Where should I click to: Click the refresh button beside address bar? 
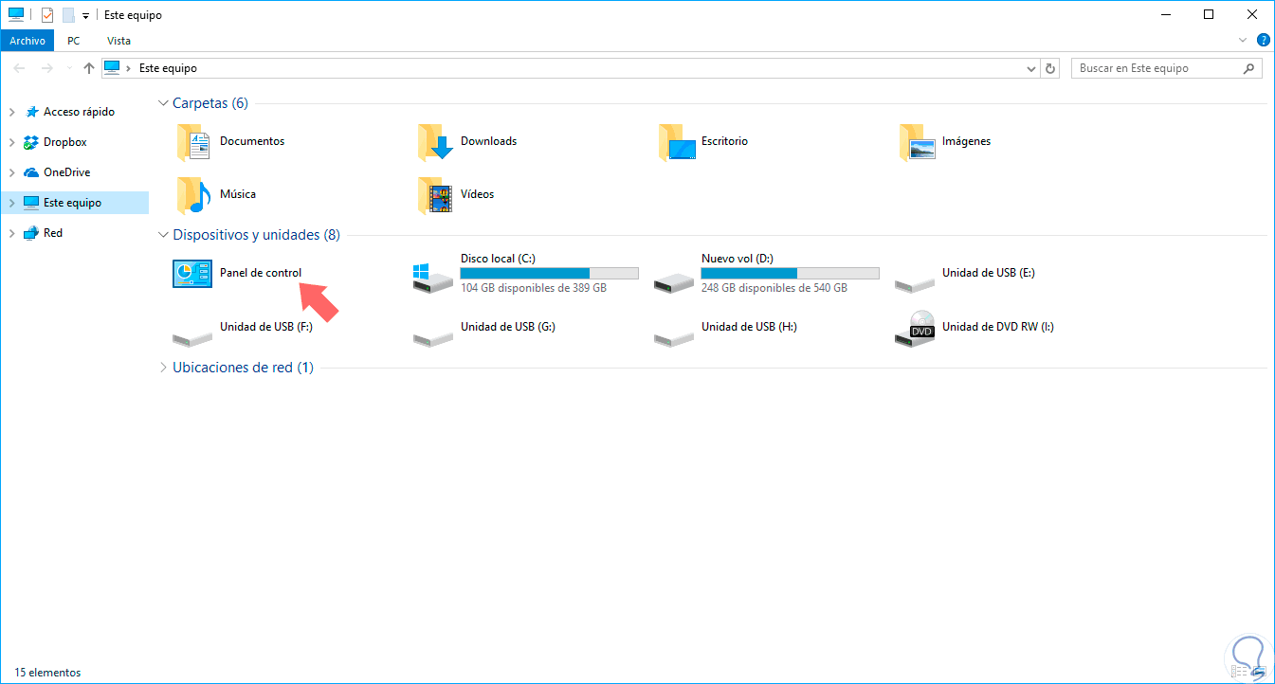(x=1049, y=68)
